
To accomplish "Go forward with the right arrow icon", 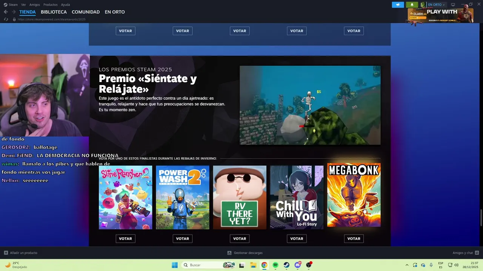I will [x=14, y=12].
